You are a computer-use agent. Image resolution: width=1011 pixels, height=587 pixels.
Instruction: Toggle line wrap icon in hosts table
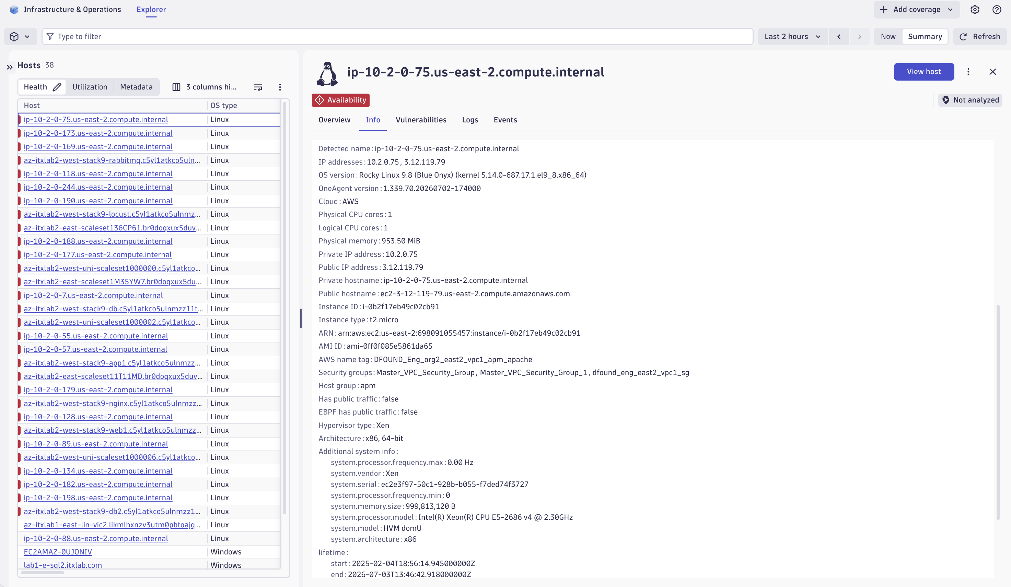(258, 87)
